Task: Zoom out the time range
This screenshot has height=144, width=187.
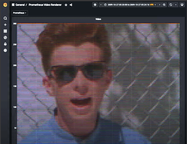Action: (164, 5)
